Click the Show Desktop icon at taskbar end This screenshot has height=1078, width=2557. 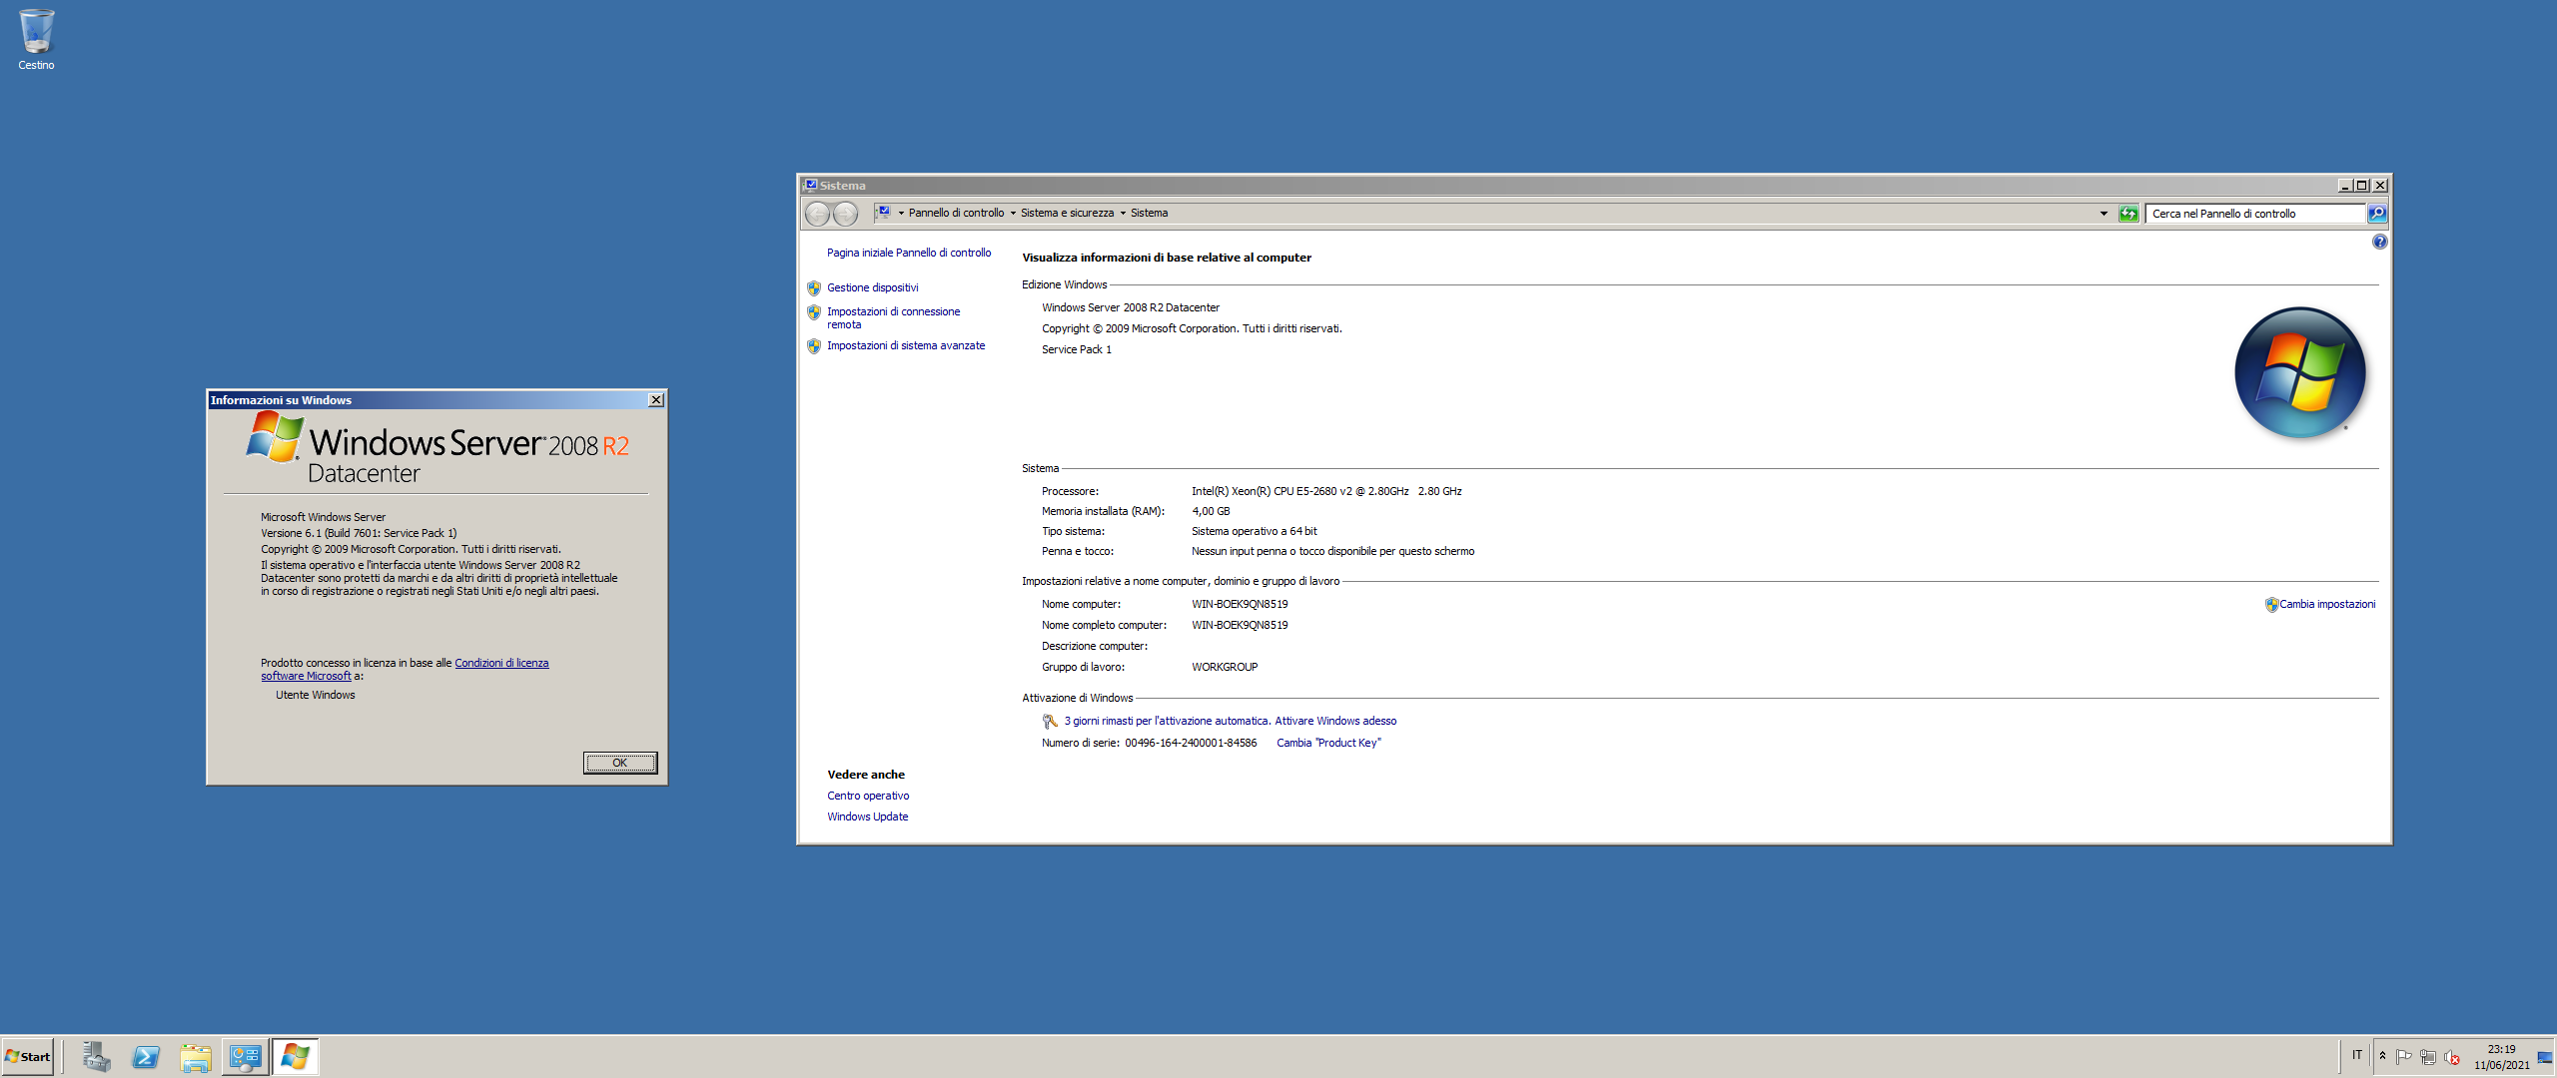coord(2545,1057)
